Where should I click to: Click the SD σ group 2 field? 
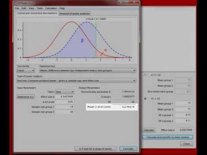point(184,121)
